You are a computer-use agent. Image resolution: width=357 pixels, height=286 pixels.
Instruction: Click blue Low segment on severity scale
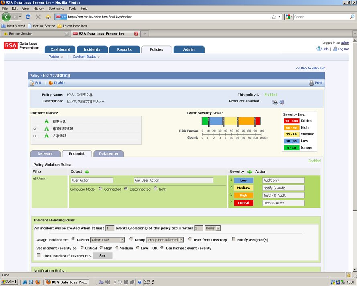pyautogui.click(x=216, y=121)
